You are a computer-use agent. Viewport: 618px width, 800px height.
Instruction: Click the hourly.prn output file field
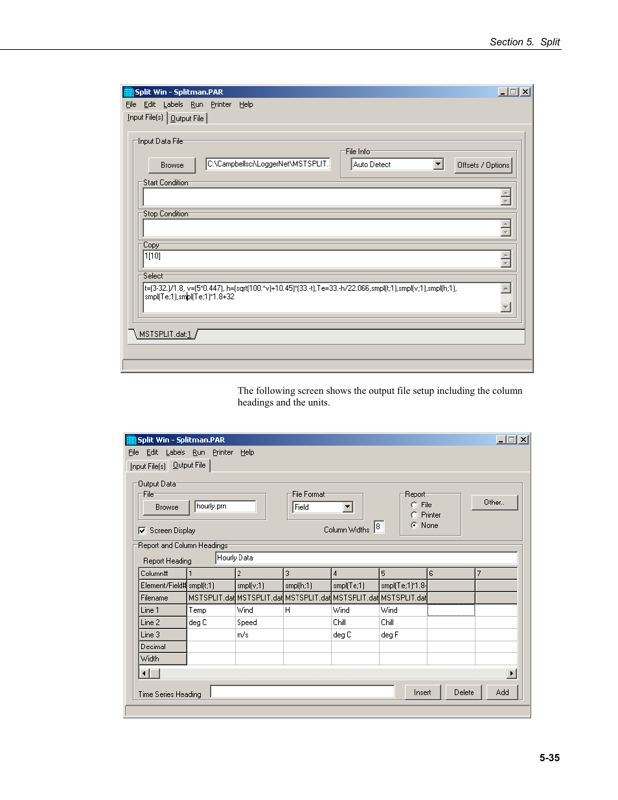(225, 506)
